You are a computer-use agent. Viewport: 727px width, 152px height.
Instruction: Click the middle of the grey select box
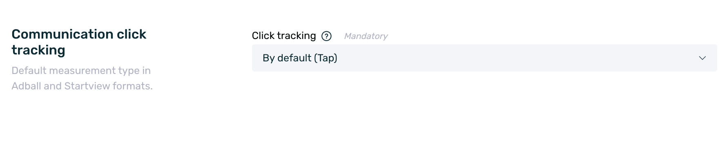(x=484, y=58)
